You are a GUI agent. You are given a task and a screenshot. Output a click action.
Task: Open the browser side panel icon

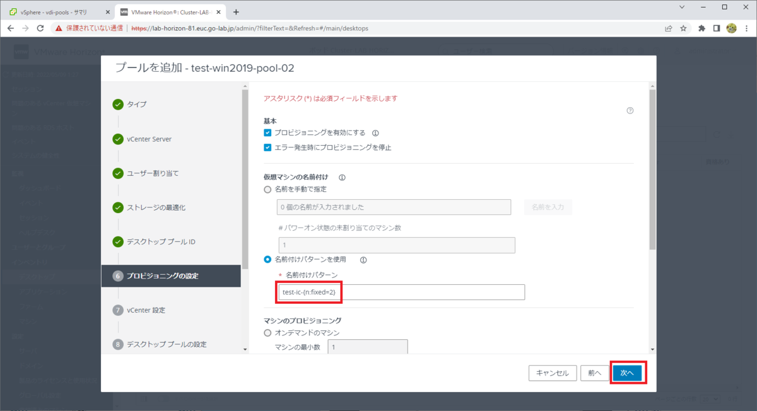click(717, 28)
